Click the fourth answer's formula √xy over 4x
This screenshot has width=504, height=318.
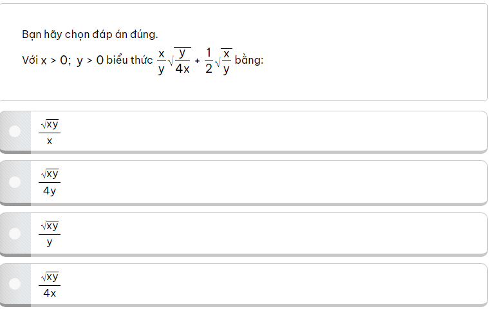50,283
